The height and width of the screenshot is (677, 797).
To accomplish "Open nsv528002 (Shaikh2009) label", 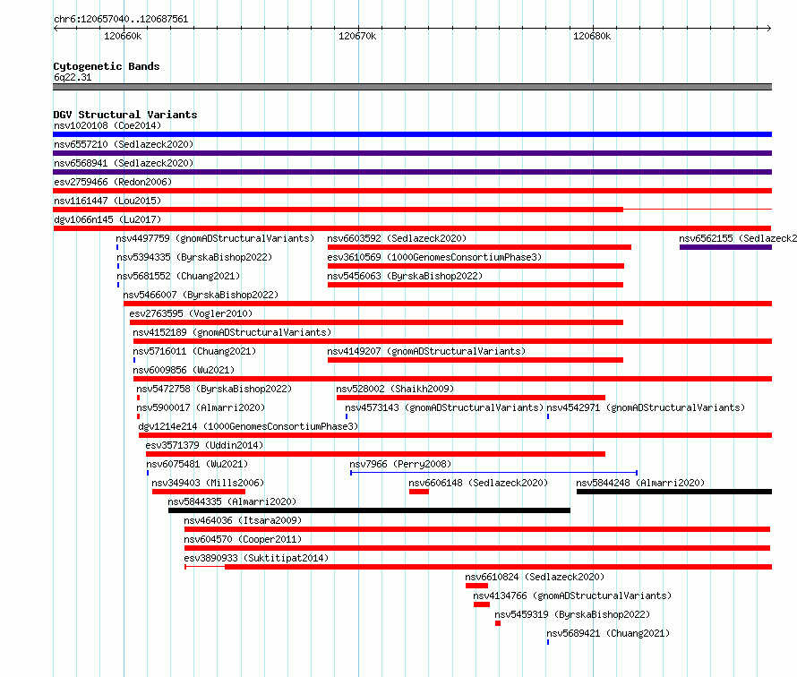I will [395, 389].
